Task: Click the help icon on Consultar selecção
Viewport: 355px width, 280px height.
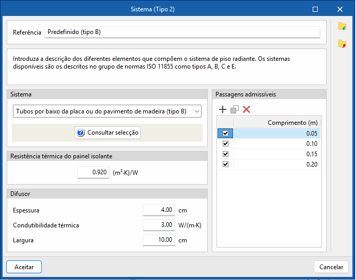Action: tap(81, 133)
